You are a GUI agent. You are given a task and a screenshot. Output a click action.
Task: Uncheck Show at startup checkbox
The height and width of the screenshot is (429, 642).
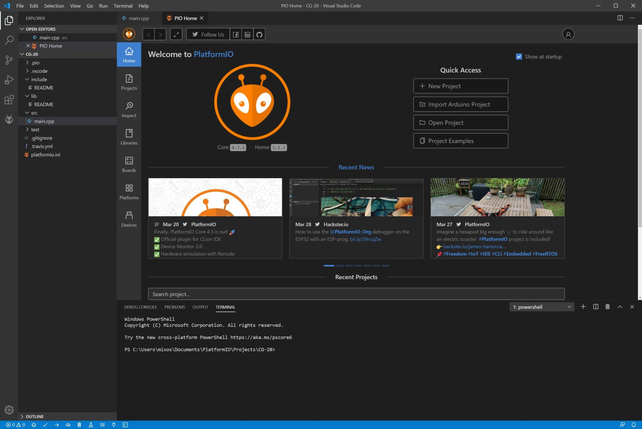[519, 57]
